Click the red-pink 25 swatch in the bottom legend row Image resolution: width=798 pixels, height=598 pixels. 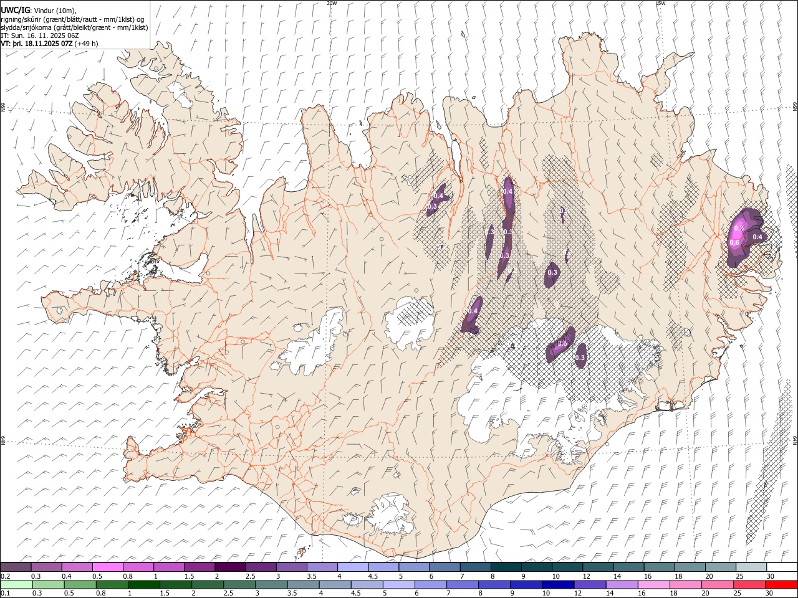point(748,585)
